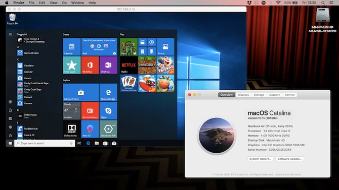This screenshot has width=339, height=190.
Task: Open the Calendar tile in Start menu
Action: 71,46
